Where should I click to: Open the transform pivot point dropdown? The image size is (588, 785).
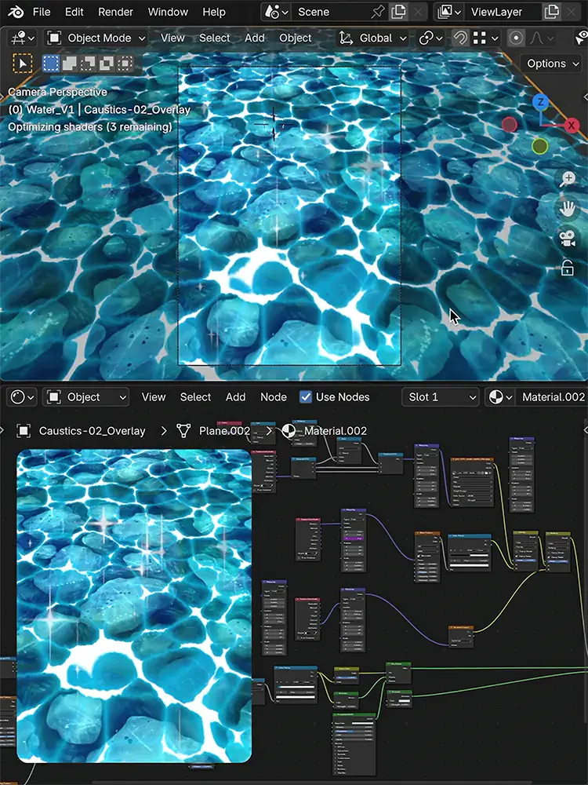(x=431, y=38)
